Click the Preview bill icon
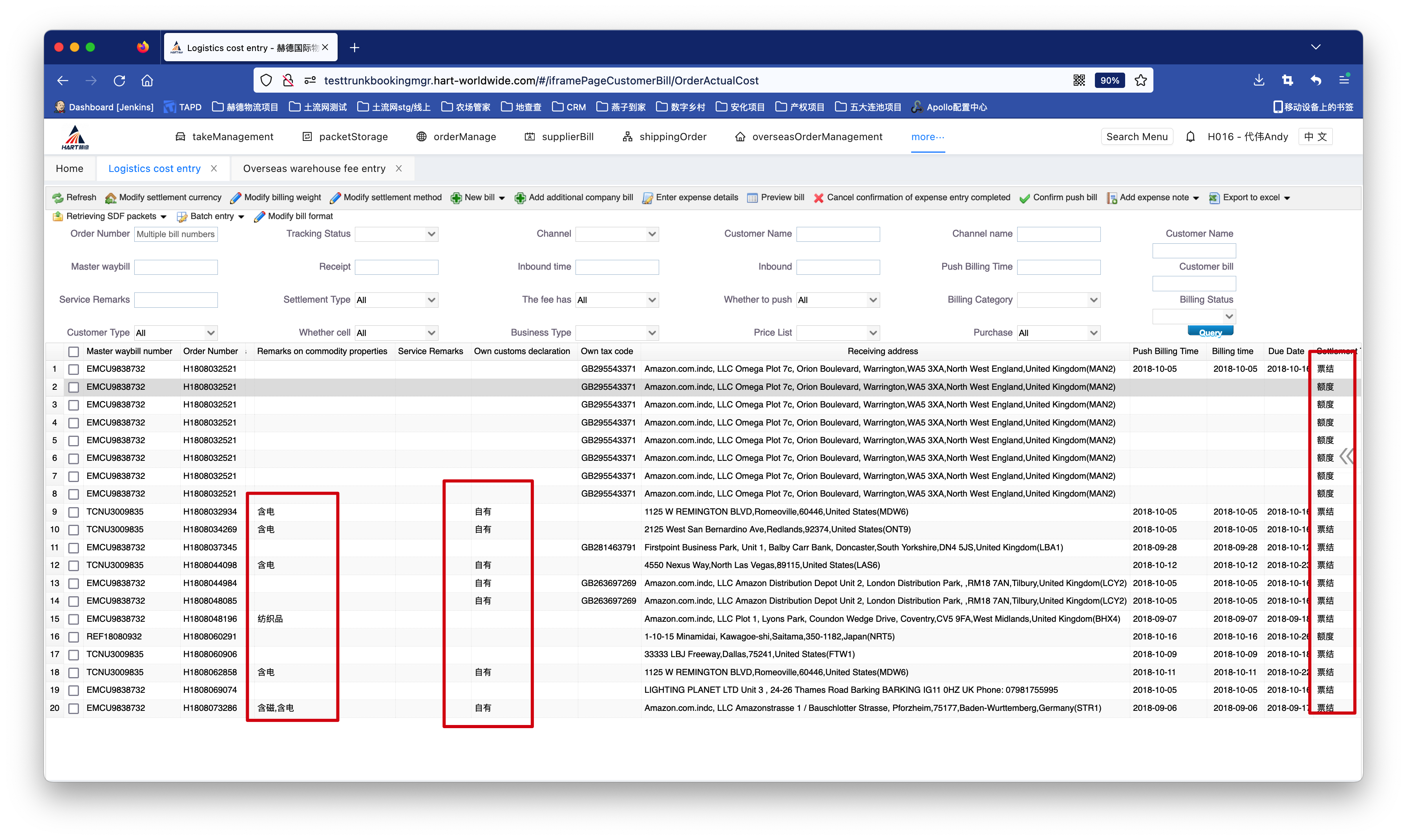 (x=752, y=197)
